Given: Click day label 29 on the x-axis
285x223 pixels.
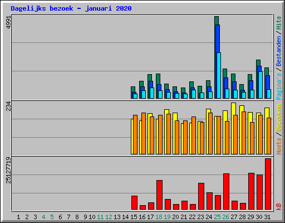Looking at the screenshot, I should (x=250, y=217).
